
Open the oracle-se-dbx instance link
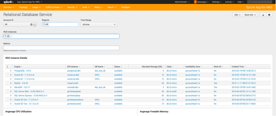click(73, 75)
